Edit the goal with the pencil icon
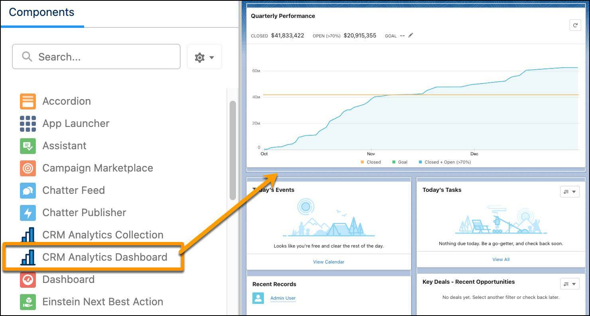Viewport: 590px width, 316px height. click(411, 35)
